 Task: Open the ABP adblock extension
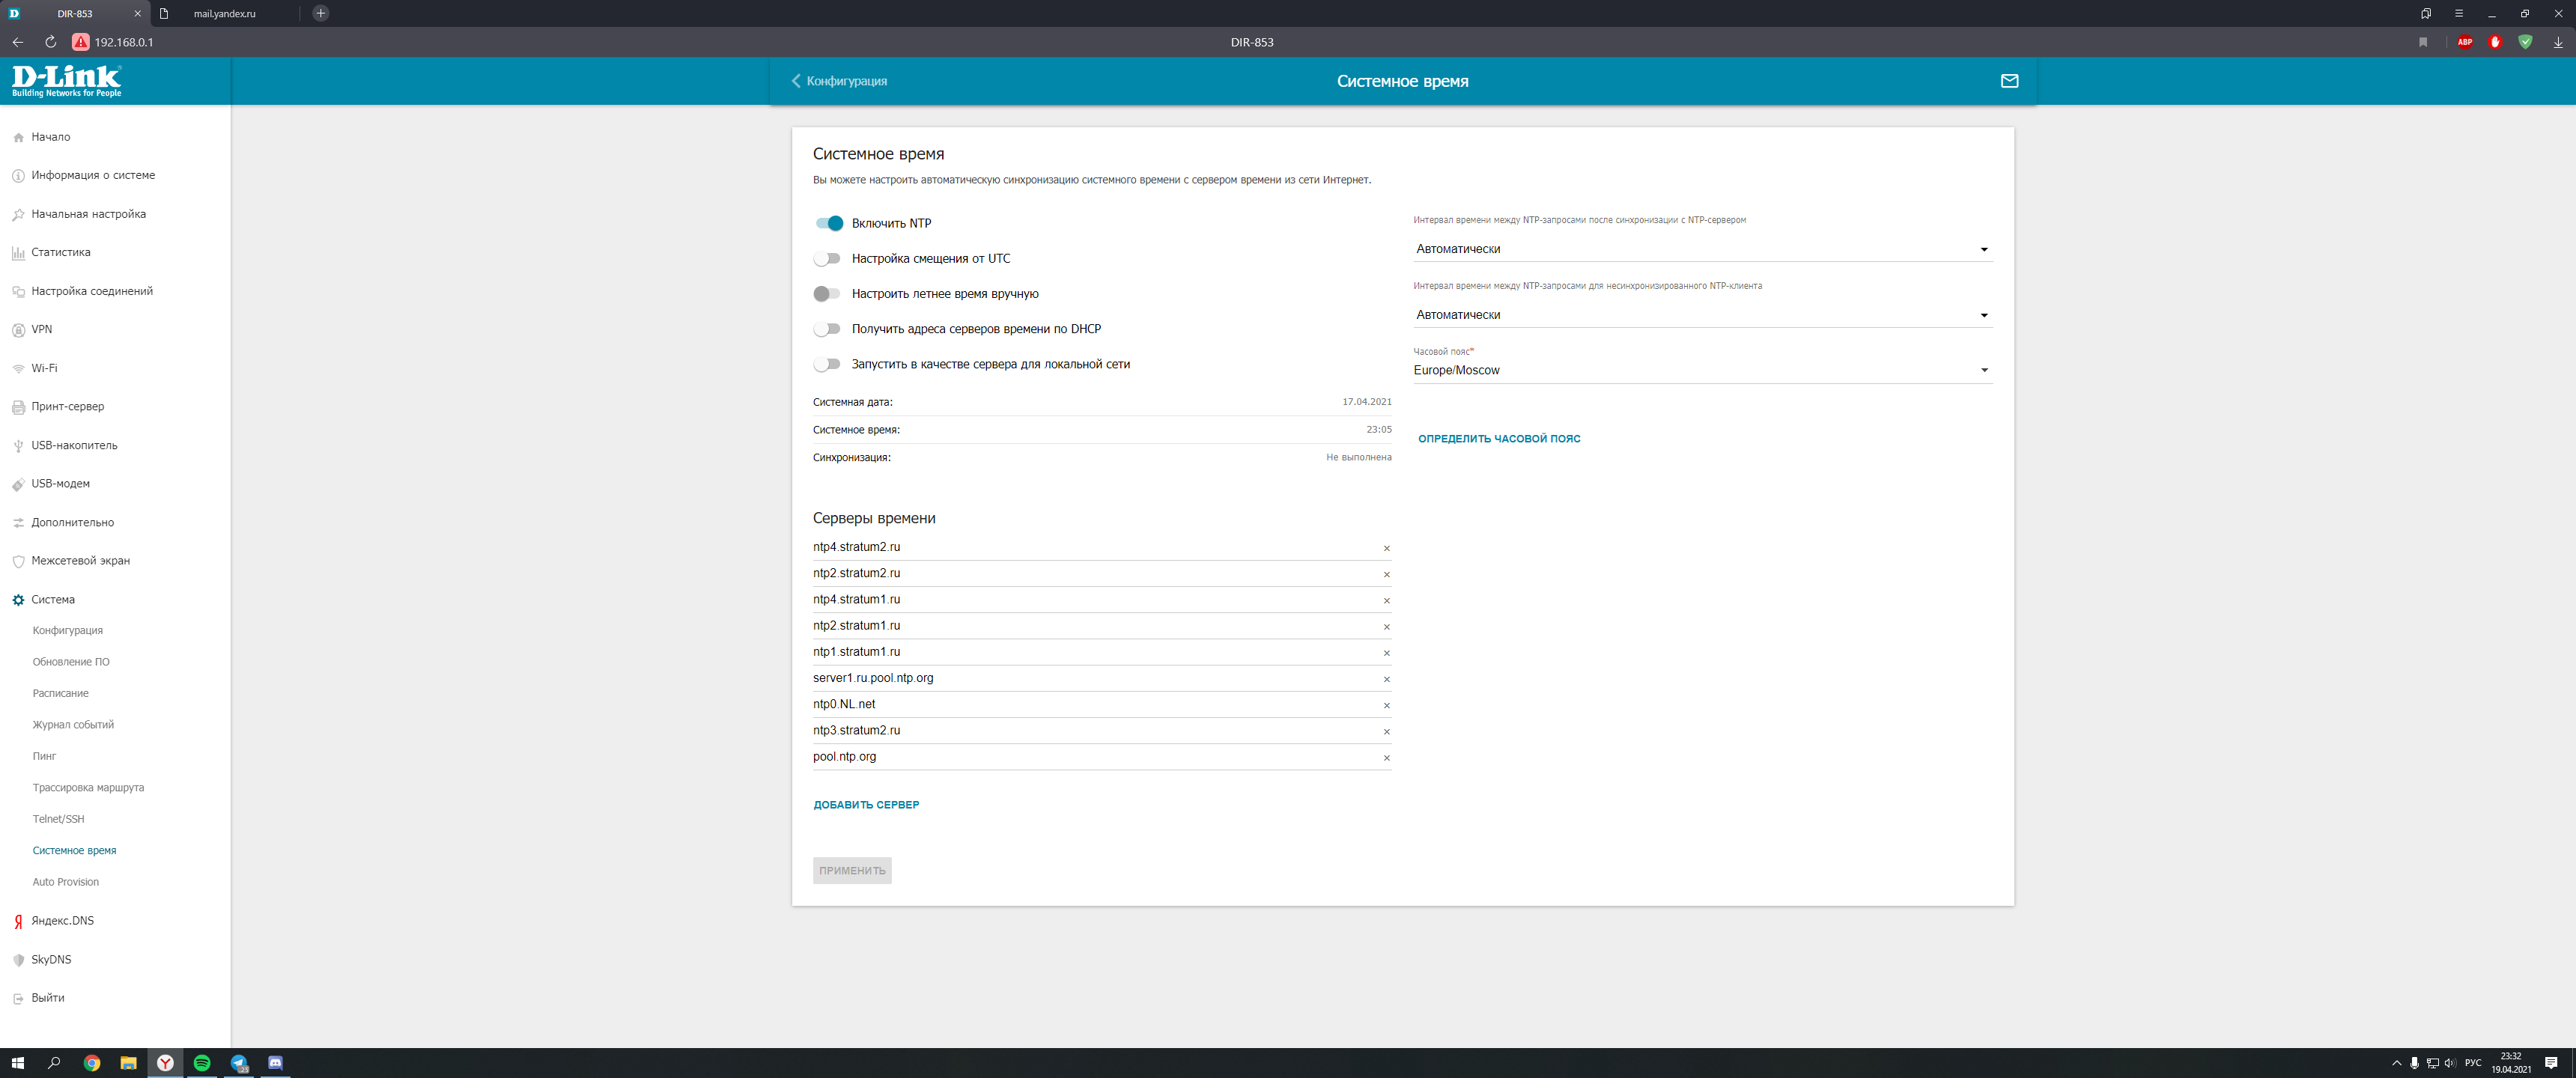tap(2465, 42)
